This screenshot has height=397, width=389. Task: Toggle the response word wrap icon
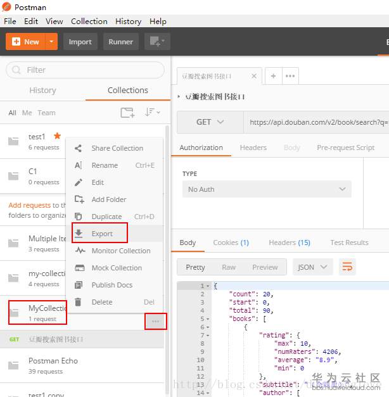point(347,267)
